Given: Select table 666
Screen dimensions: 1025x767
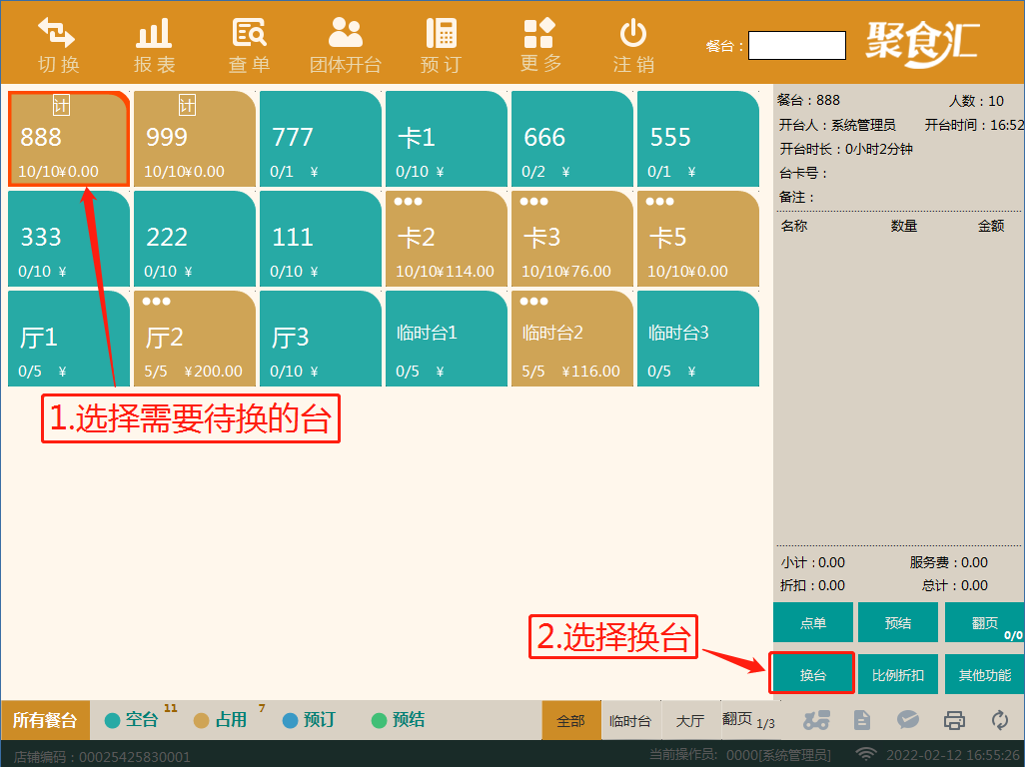Looking at the screenshot, I should pyautogui.click(x=572, y=139).
